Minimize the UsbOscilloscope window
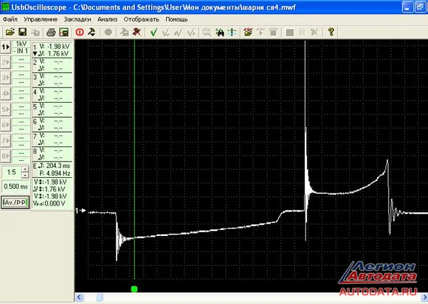 point(408,7)
